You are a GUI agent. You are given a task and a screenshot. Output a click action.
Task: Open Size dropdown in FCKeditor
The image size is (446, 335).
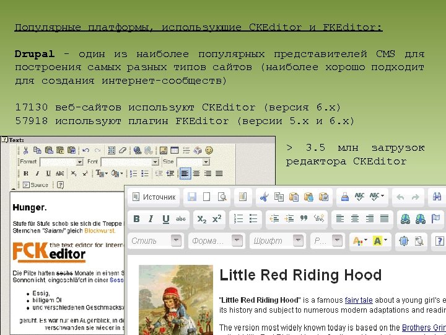193,162
